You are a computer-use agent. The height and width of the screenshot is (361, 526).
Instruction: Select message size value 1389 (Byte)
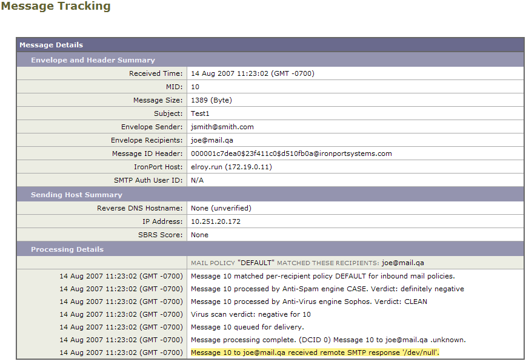(211, 100)
